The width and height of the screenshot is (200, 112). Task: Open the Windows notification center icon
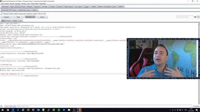[x=197, y=110]
